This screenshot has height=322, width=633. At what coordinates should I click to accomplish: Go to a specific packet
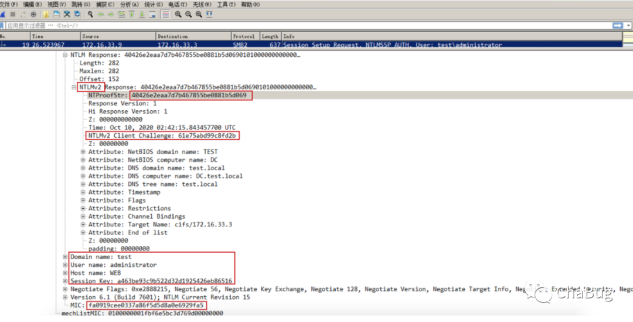[121, 15]
